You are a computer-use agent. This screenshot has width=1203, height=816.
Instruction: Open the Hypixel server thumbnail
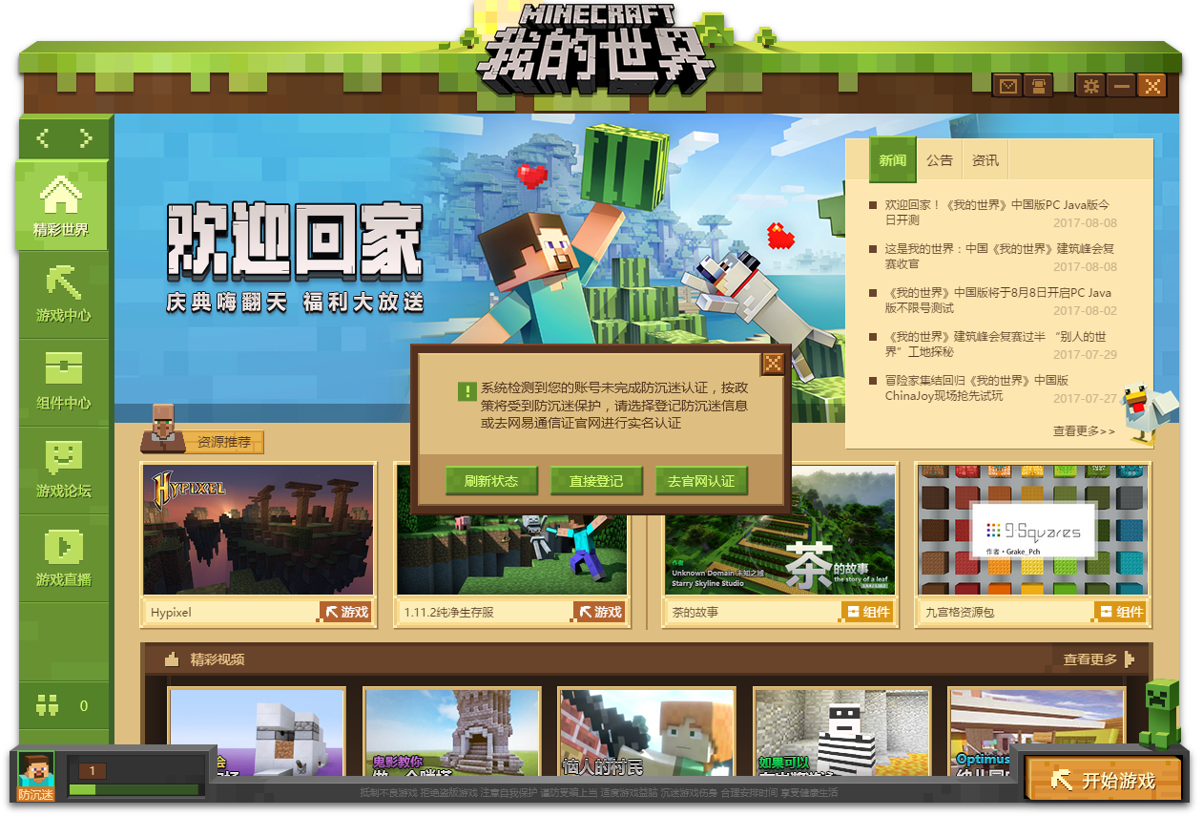(258, 531)
